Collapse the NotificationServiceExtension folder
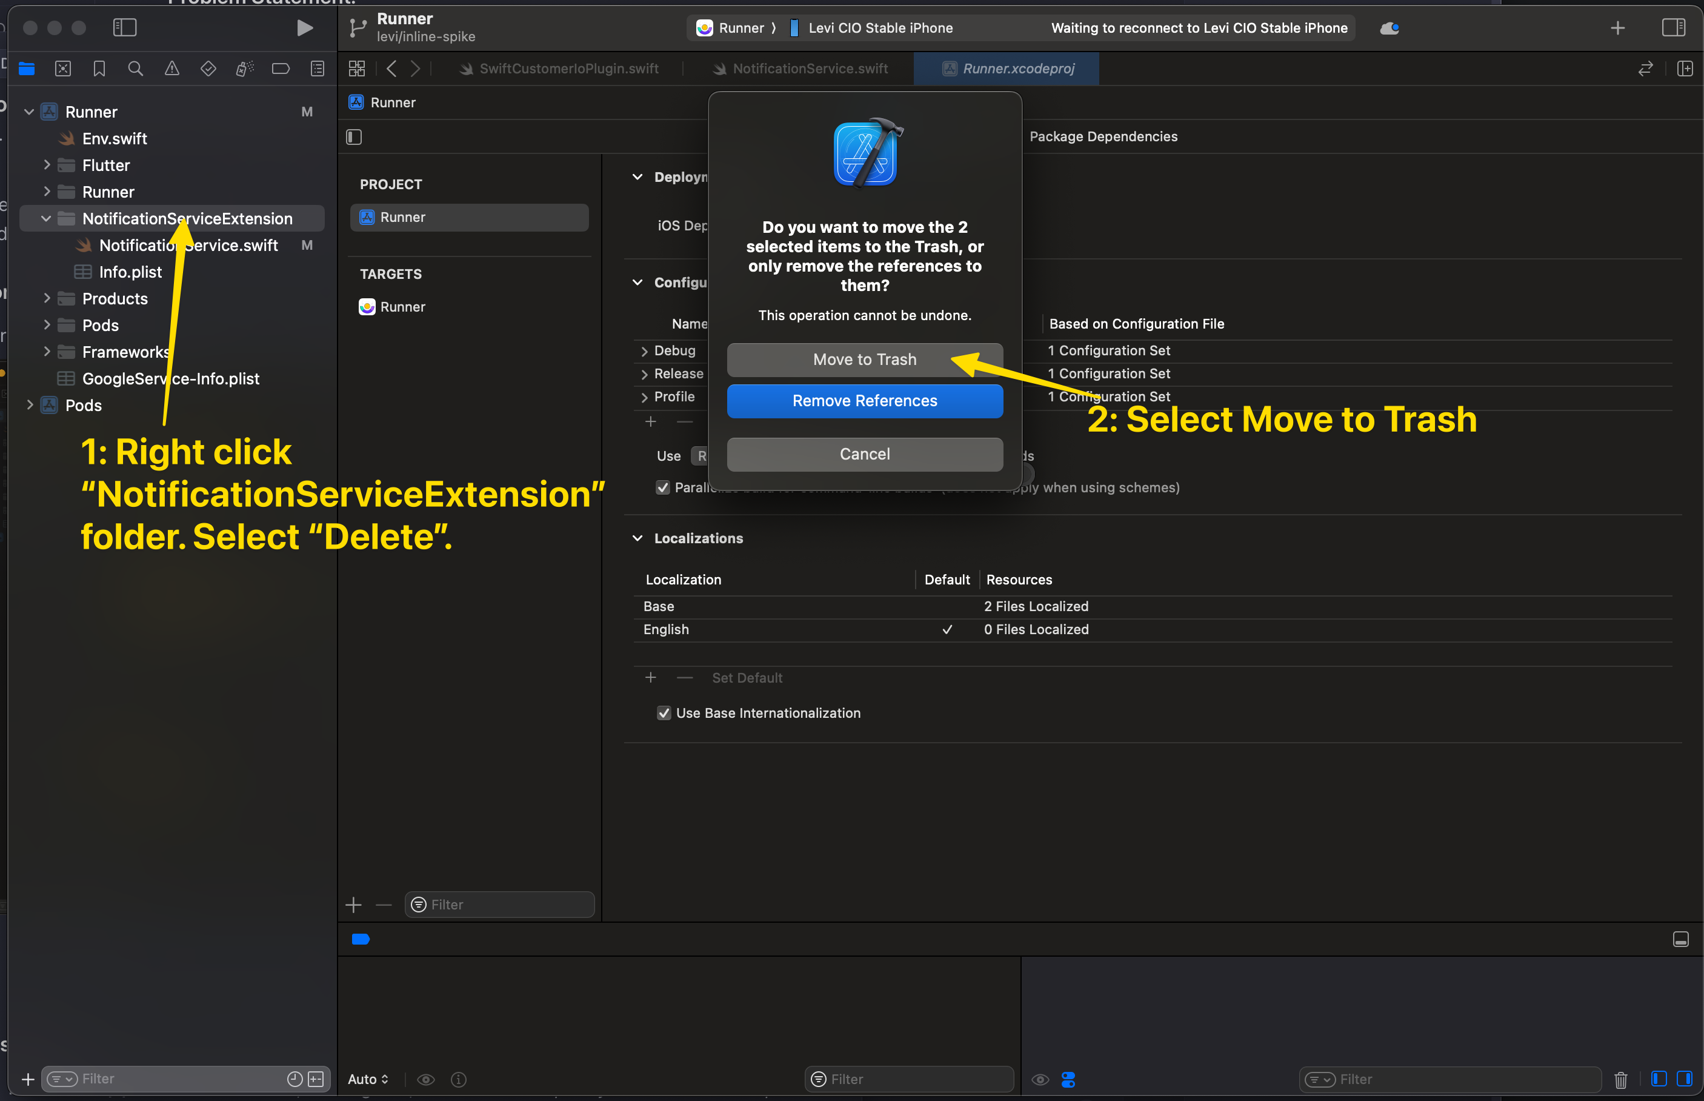 47,219
